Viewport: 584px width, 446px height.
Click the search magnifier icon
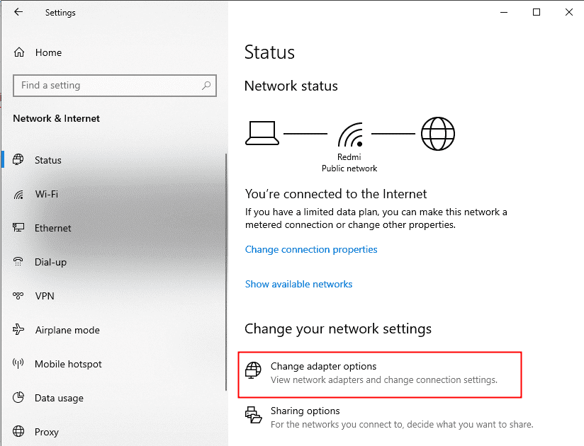tap(206, 86)
